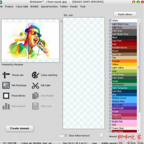The width and height of the screenshot is (144, 144).
Task: Click the Size 56.0 x 35.2 cm status text
Action: [75, 143]
